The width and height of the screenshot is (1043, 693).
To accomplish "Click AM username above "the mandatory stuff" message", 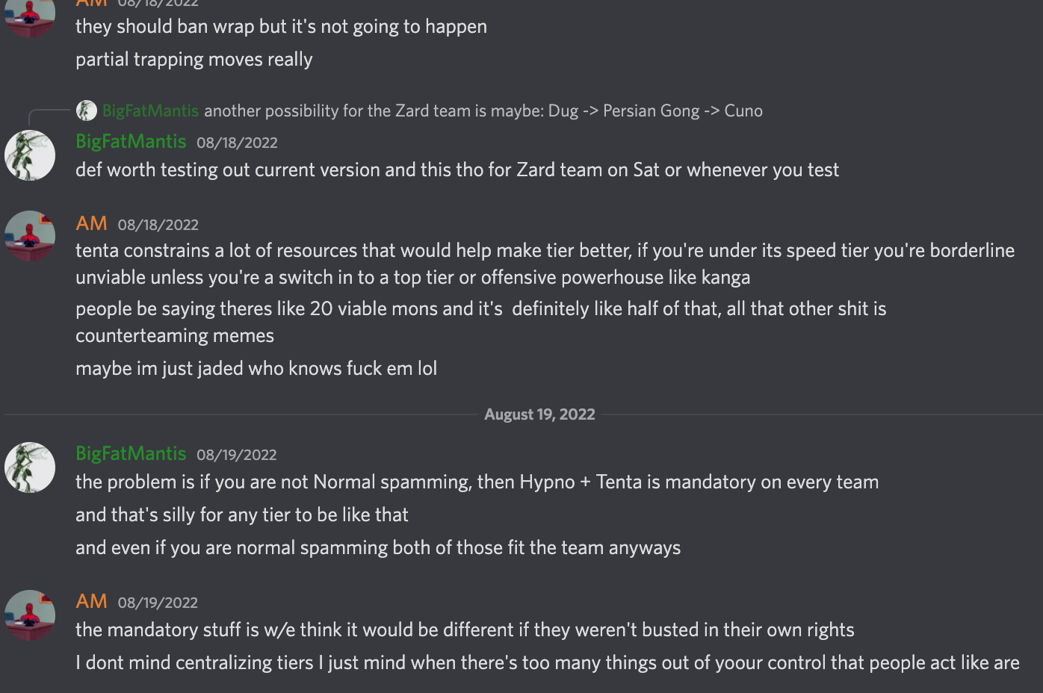I will (x=91, y=601).
